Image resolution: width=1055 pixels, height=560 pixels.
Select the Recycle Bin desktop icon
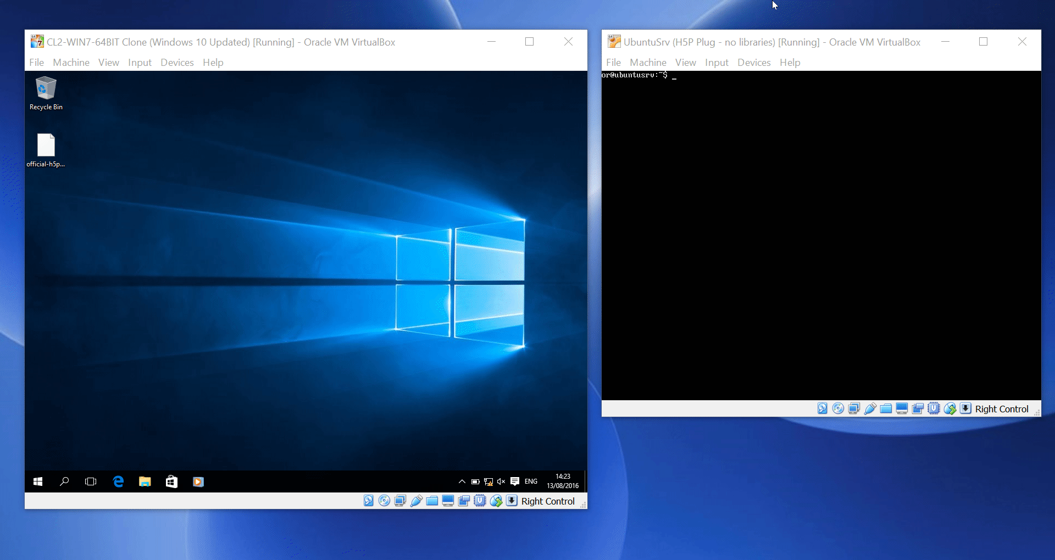point(46,94)
